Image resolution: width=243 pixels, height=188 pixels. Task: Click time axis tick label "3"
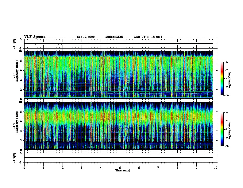(82, 168)
